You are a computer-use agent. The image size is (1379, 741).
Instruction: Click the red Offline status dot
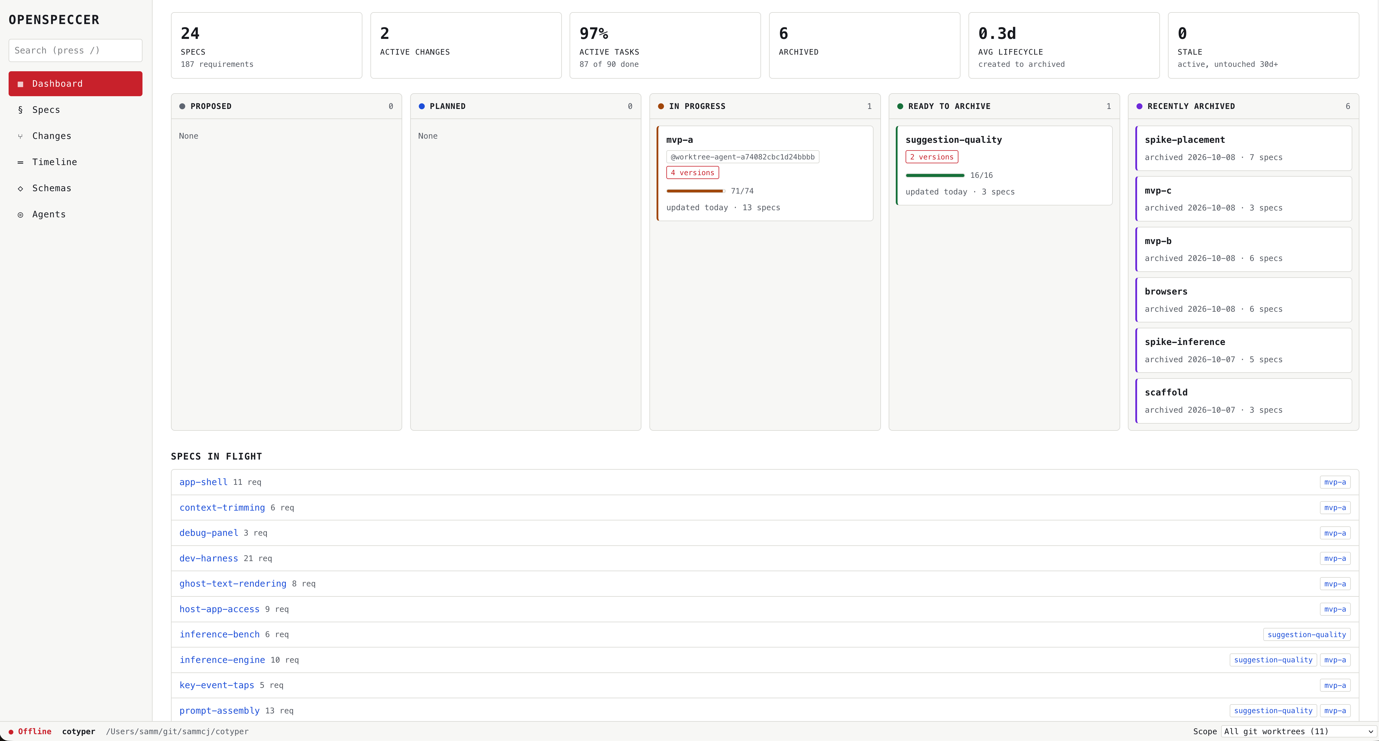(x=11, y=732)
